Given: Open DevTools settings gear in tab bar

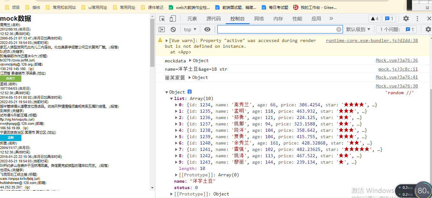Looking at the screenshot, I should pos(406,19).
